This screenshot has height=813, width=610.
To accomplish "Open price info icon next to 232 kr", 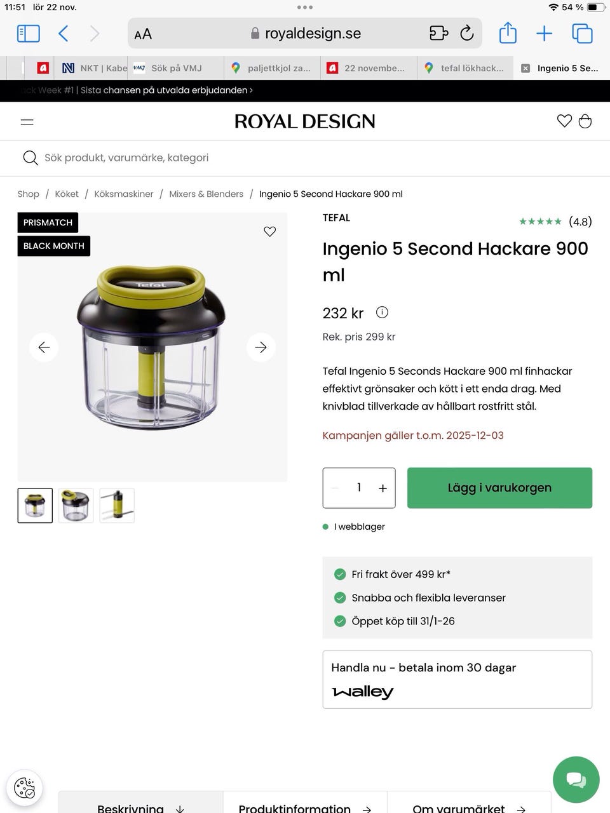I will click(382, 312).
